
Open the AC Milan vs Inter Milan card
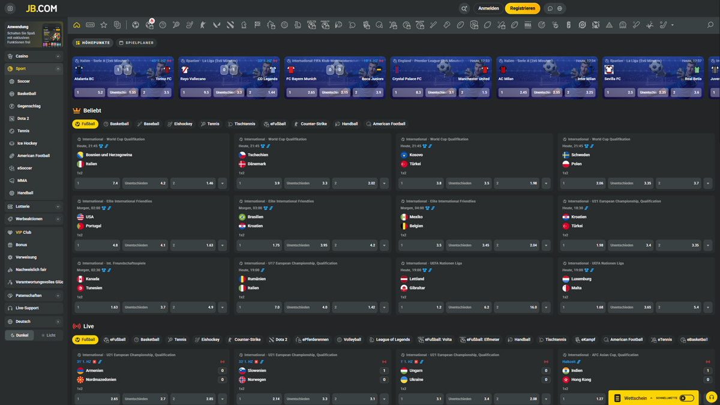point(547,77)
